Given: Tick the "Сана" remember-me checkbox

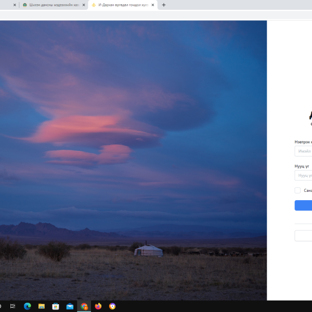Looking at the screenshot, I should click(297, 190).
